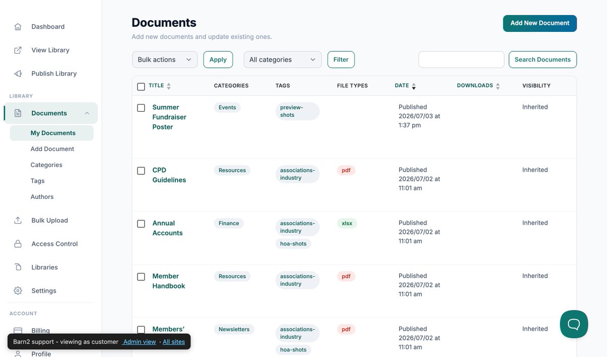The width and height of the screenshot is (607, 357).
Task: Open the CPD Guidelines document
Action: click(169, 175)
